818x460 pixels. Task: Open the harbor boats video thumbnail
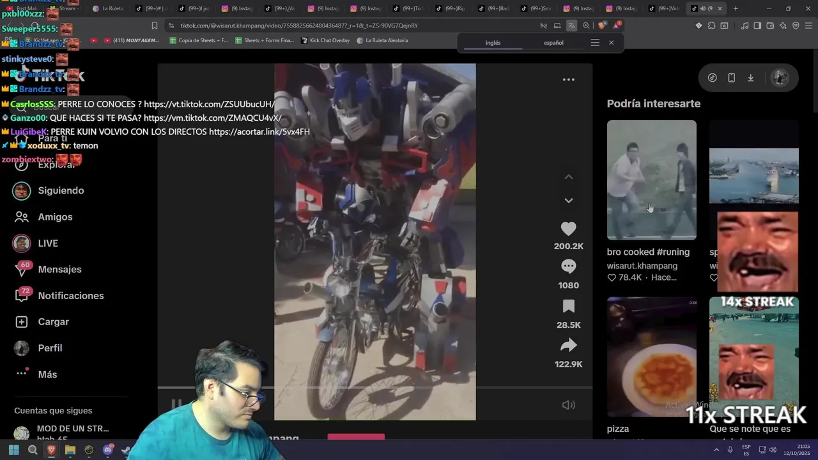coord(753,176)
